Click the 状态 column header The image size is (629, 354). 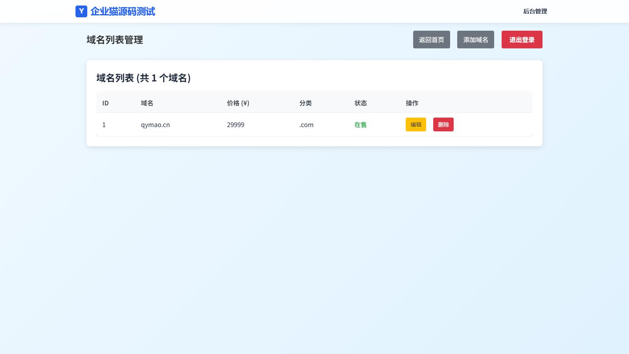click(360, 103)
